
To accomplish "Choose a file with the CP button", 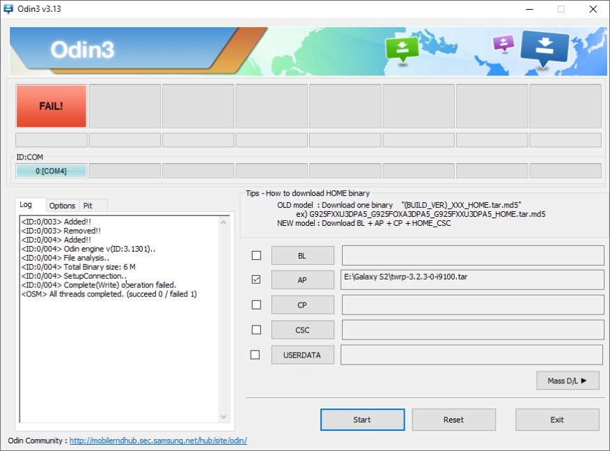I will pos(303,305).
